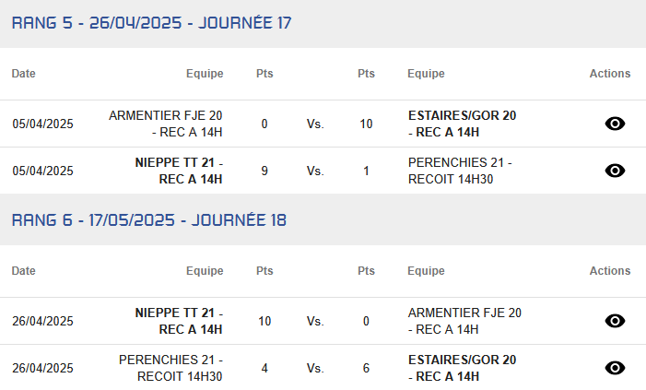Select NIEPPE TT 21 team dated 26/04/2025

coord(179,321)
